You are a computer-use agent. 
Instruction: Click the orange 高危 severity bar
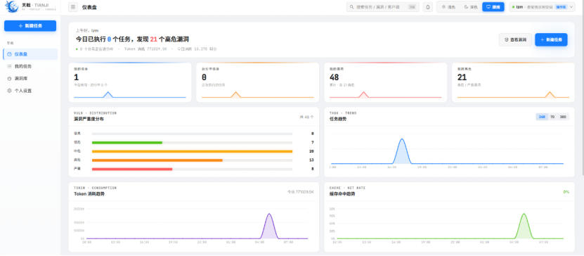[x=157, y=160]
